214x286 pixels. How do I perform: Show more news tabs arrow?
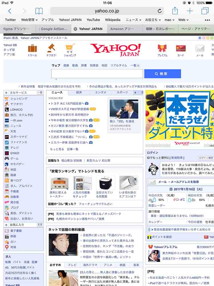[135, 92]
